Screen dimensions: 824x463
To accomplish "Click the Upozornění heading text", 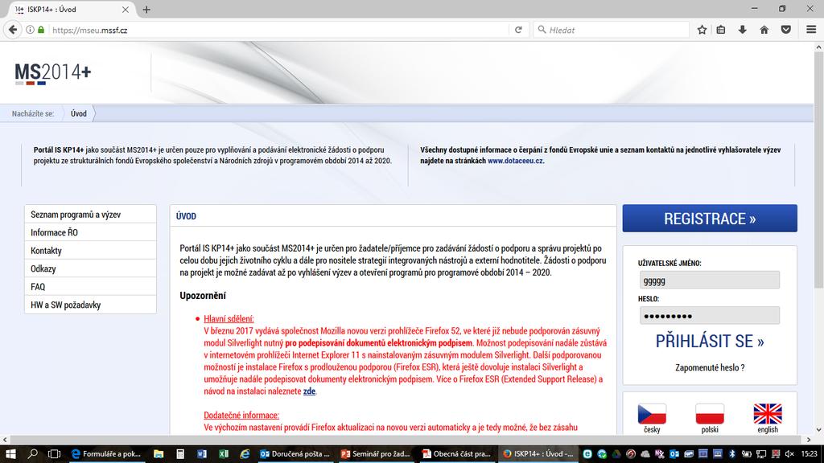I will (203, 296).
